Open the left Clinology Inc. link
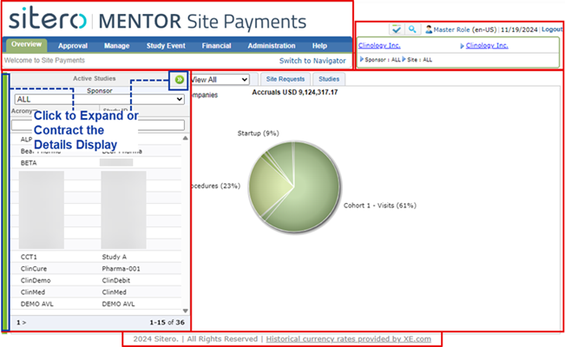The width and height of the screenshot is (565, 347). 379,45
